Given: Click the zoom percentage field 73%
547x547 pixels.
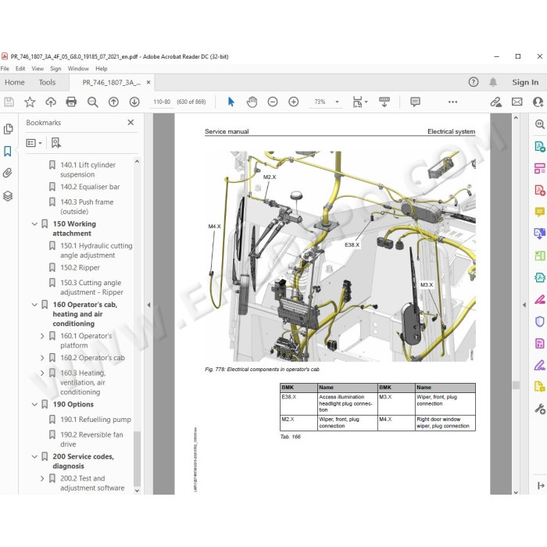Looking at the screenshot, I should click(320, 102).
